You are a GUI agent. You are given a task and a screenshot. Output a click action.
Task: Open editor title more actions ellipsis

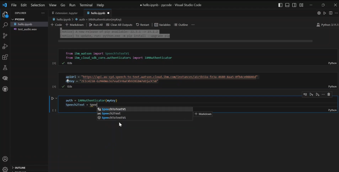[336, 13]
